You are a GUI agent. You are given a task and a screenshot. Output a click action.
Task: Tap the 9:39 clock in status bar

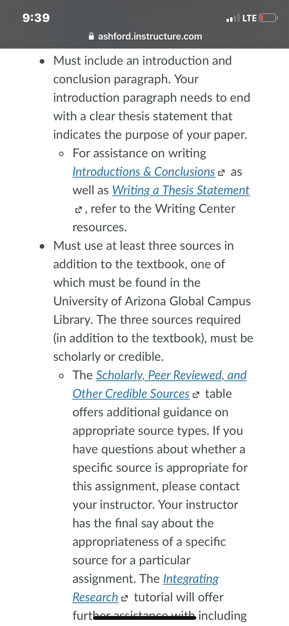[36, 18]
